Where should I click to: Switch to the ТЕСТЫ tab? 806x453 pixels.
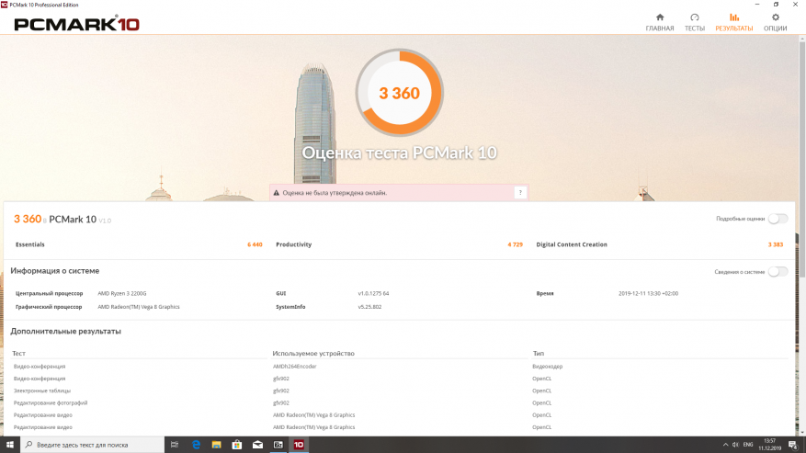695,23
